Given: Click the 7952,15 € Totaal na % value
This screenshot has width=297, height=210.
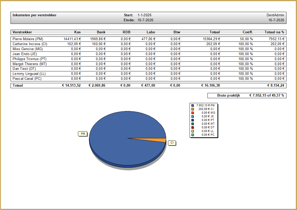Looking at the screenshot, I should pos(276,39).
